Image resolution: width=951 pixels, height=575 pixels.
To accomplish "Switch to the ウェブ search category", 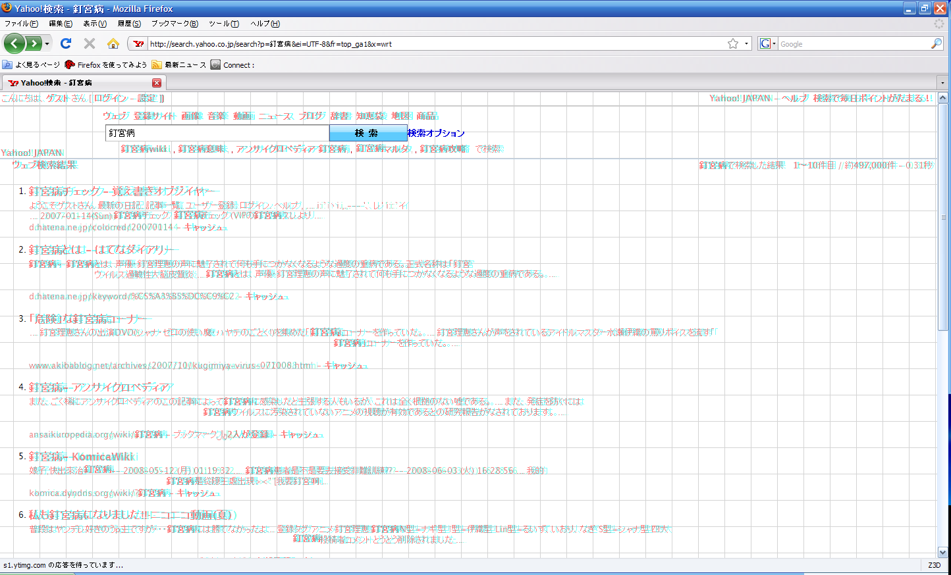I will (x=115, y=116).
